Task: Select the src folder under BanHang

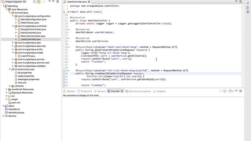Action: tap(13, 96)
